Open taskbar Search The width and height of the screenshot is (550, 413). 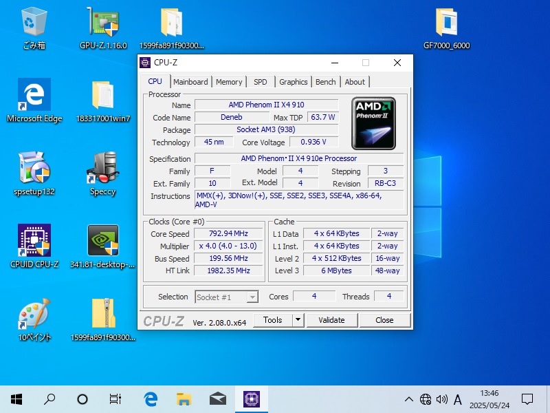(49, 399)
